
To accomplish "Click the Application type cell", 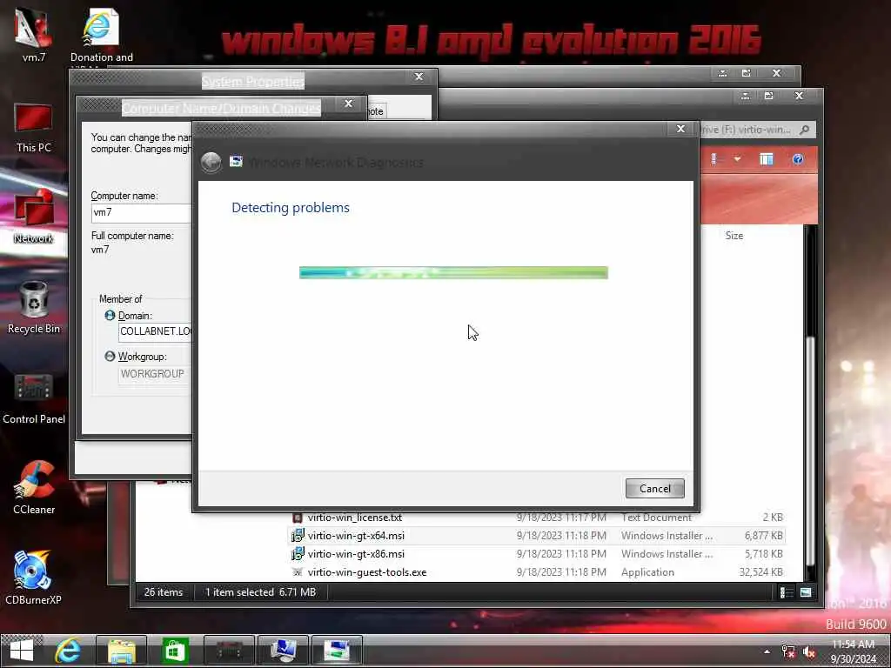I will (647, 572).
